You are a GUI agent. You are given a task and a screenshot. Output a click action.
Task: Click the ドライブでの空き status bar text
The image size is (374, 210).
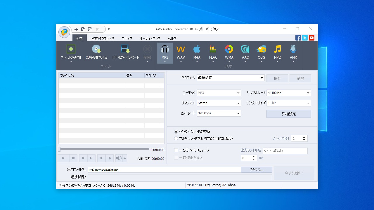point(97,185)
